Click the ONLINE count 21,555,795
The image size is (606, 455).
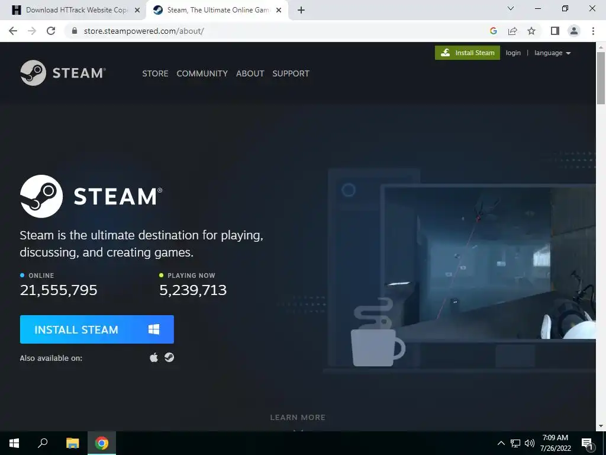click(x=59, y=290)
